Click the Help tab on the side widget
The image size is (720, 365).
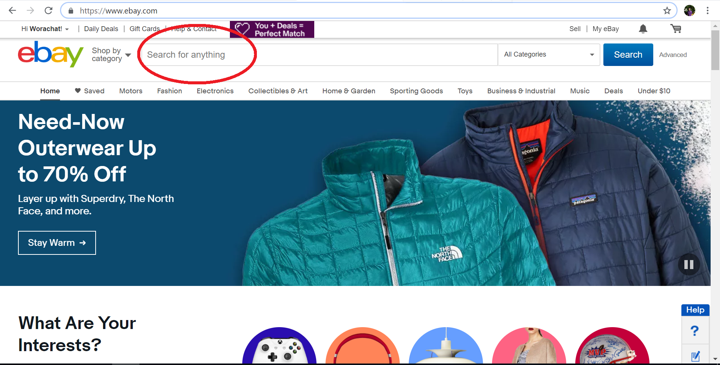[695, 310]
